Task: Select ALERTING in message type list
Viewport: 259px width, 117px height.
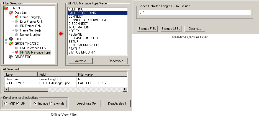Action: pyautogui.click(x=98, y=9)
